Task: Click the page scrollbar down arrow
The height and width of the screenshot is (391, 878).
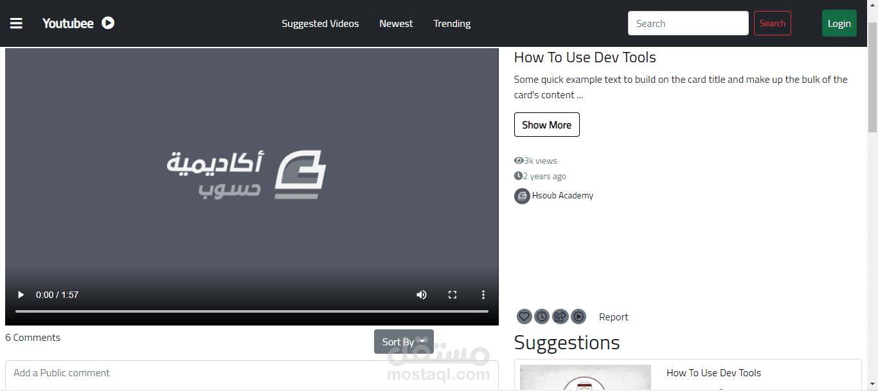Action: coord(872,385)
